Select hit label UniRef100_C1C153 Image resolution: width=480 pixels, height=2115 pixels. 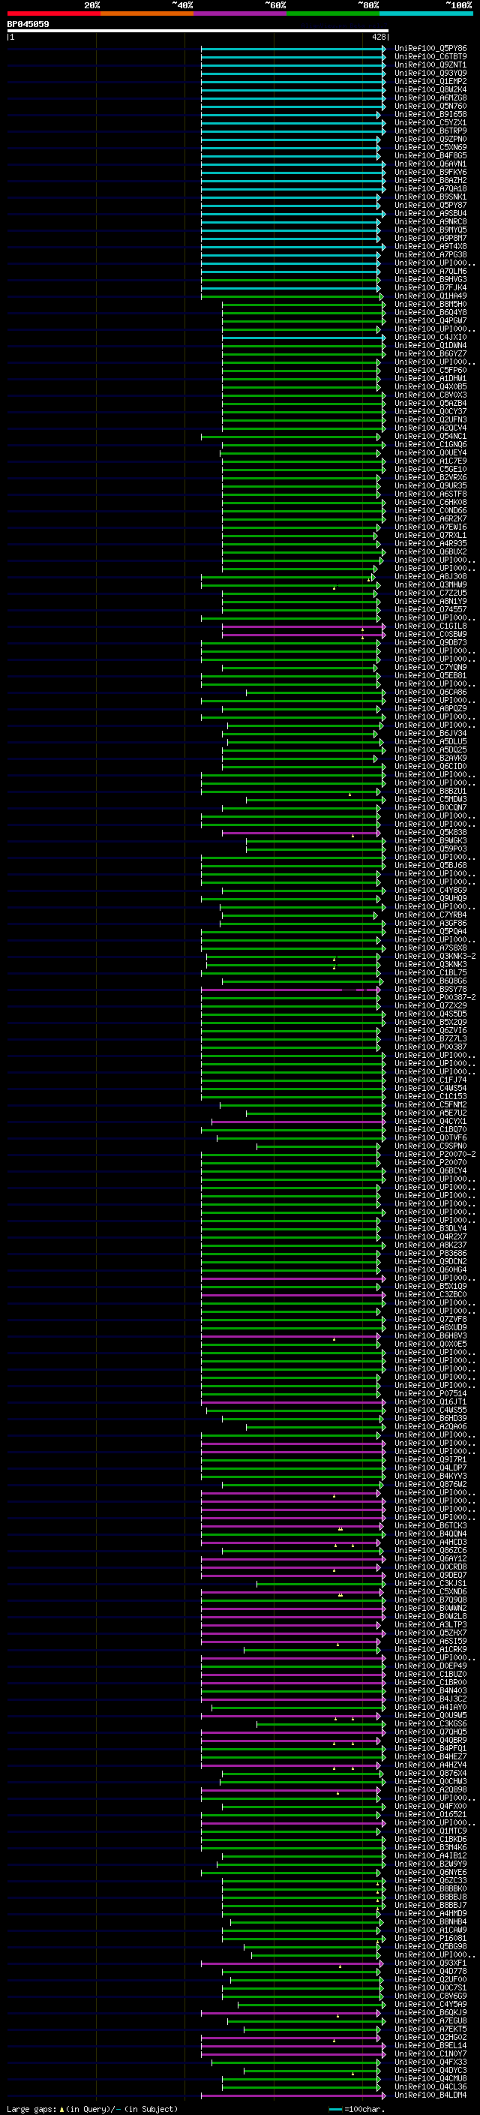430,1096
